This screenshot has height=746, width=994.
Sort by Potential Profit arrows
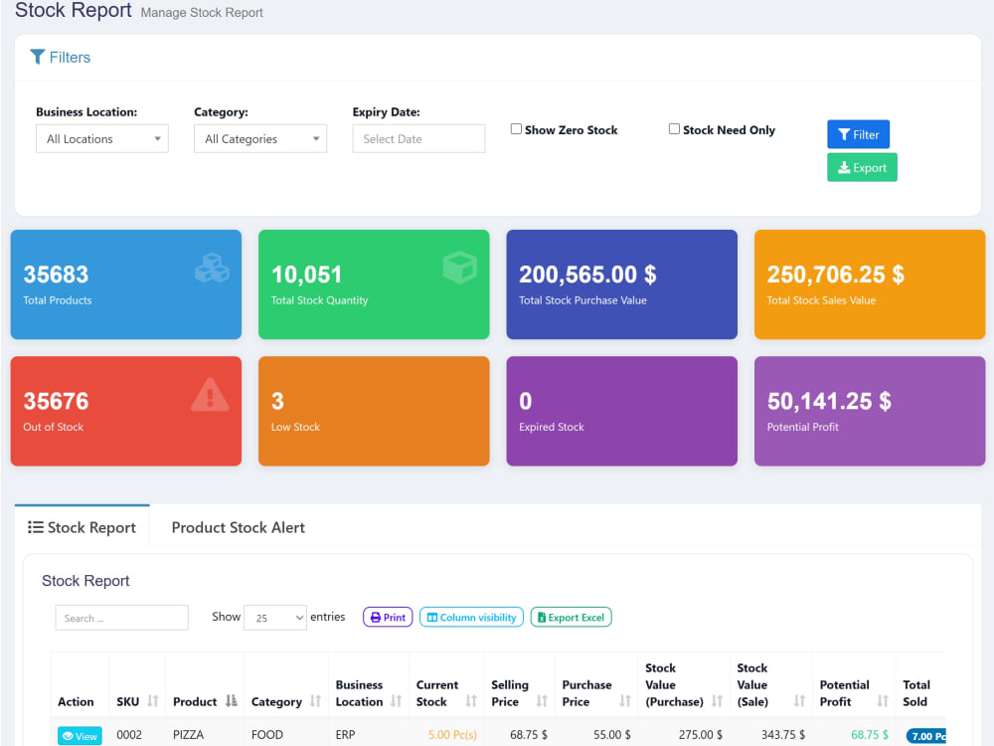883,701
